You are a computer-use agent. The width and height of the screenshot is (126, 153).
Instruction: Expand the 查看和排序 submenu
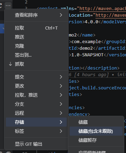tap(36, 15)
